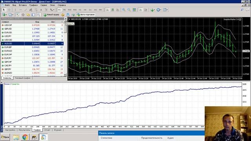Open the new chart dropdown
Image resolution: width=251 pixels, height=141 pixels.
tap(4, 15)
